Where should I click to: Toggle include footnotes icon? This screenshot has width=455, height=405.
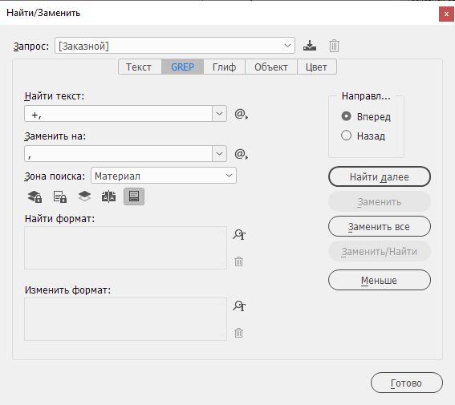click(134, 196)
